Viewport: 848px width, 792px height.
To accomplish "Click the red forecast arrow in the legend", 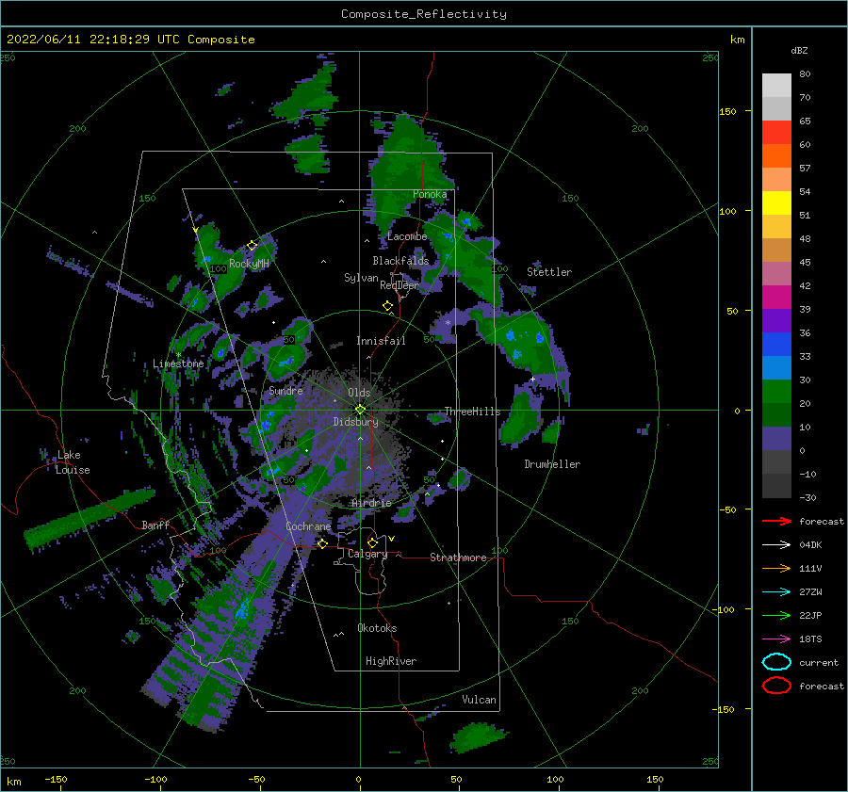I will [x=776, y=521].
